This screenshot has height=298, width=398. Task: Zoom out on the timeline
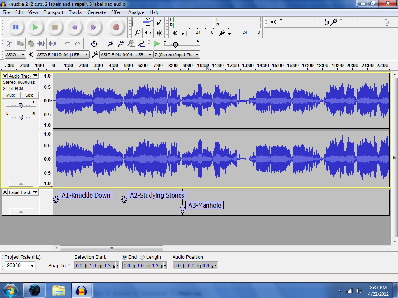pyautogui.click(x=121, y=43)
